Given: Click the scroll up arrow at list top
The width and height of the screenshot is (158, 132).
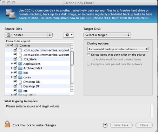Looking at the screenshot, I should (x=72, y=45).
